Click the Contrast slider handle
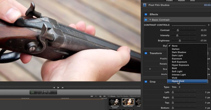This screenshot has width=211, height=110. [178, 30]
